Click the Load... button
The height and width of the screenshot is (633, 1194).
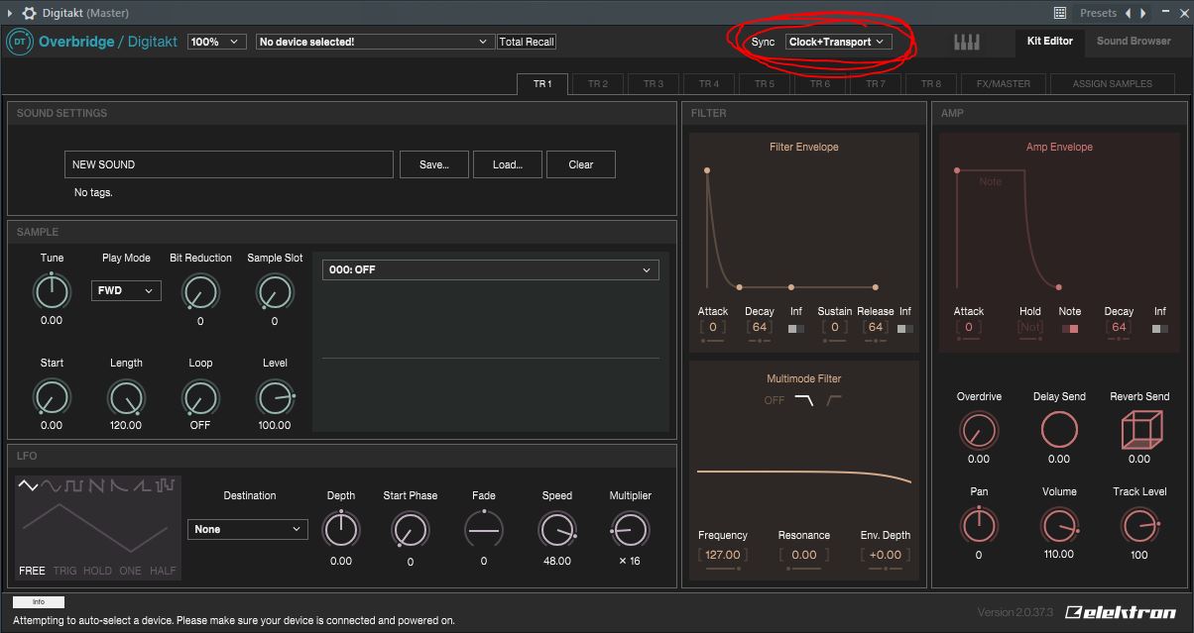click(x=508, y=164)
